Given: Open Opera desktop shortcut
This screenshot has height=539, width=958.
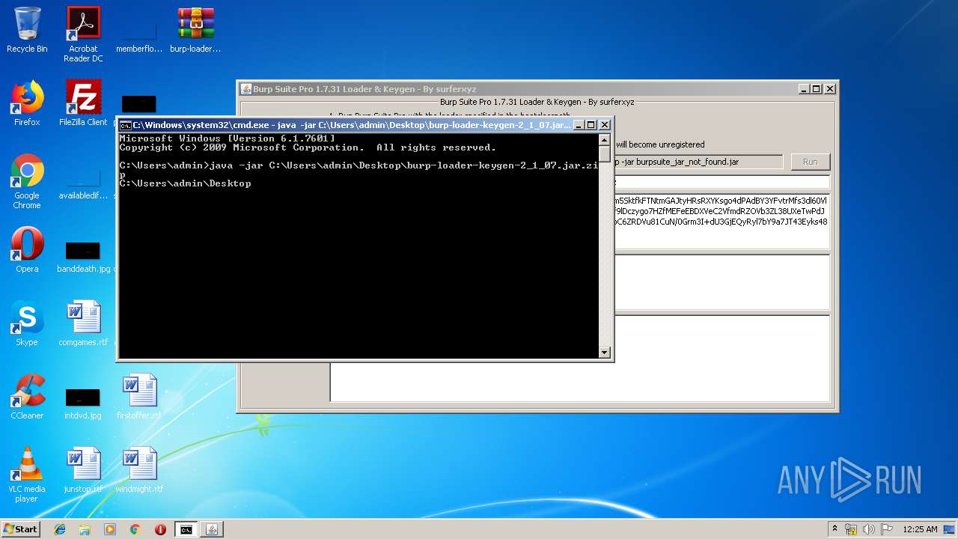Looking at the screenshot, I should [27, 250].
